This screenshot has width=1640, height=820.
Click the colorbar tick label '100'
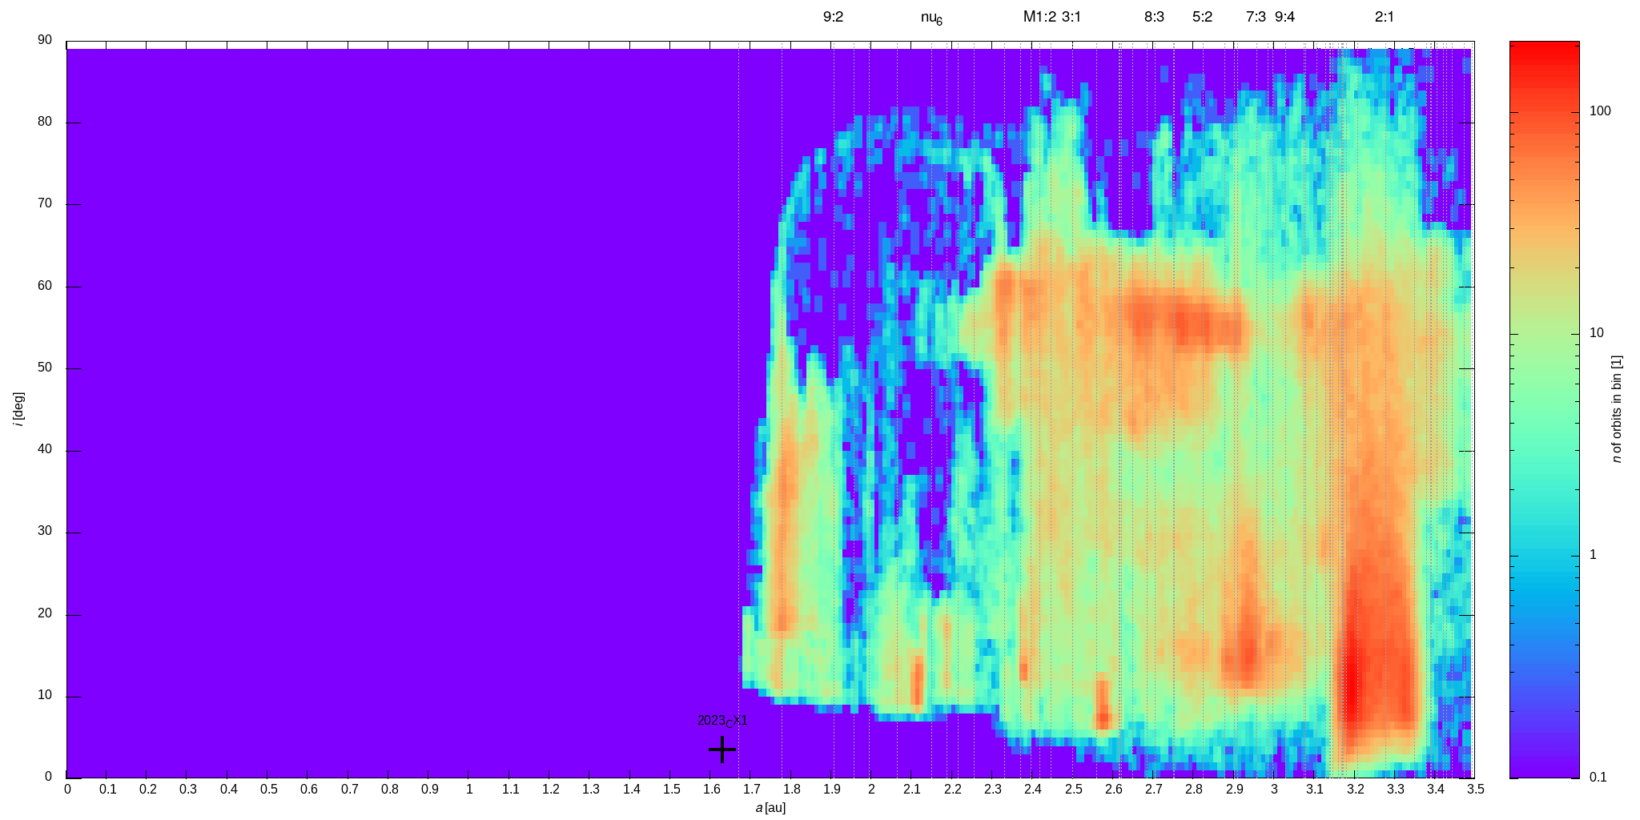pos(1600,111)
